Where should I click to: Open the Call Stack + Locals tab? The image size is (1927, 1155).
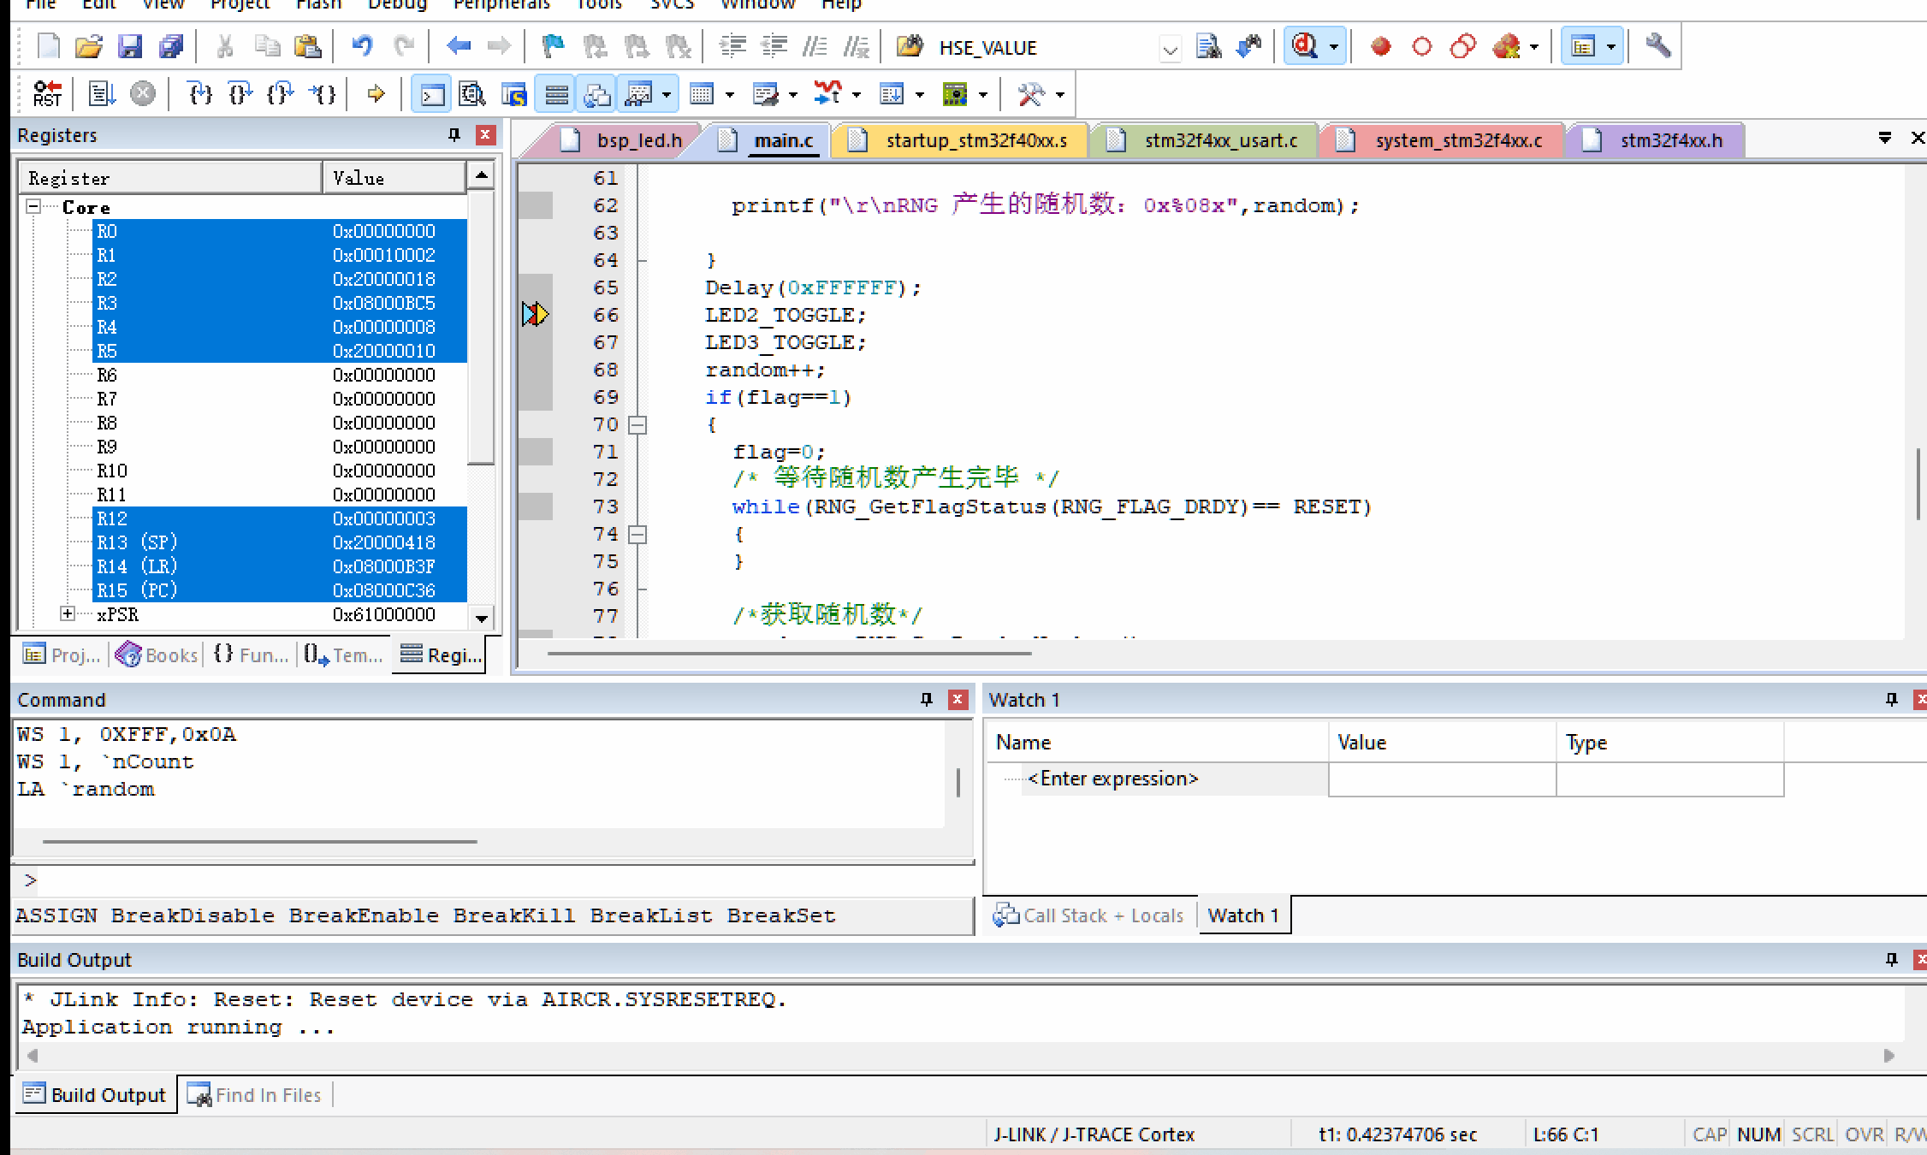[1090, 916]
